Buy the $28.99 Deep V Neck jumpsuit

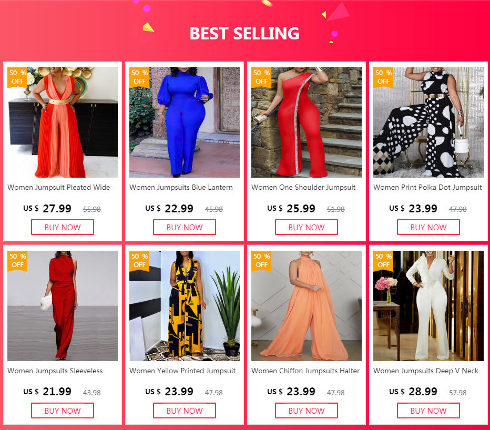[428, 411]
